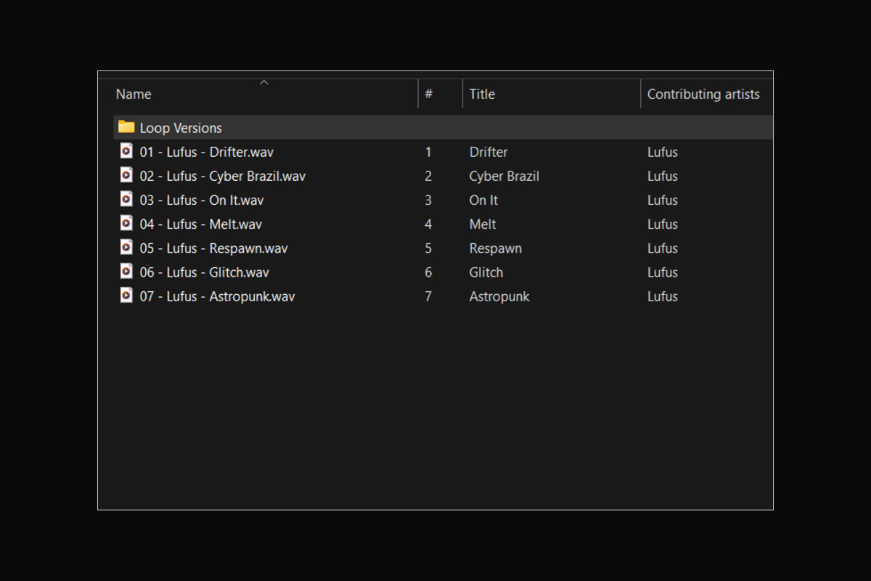
Task: Click the audio icon beside Cyber Brazil.wav
Action: [126, 175]
